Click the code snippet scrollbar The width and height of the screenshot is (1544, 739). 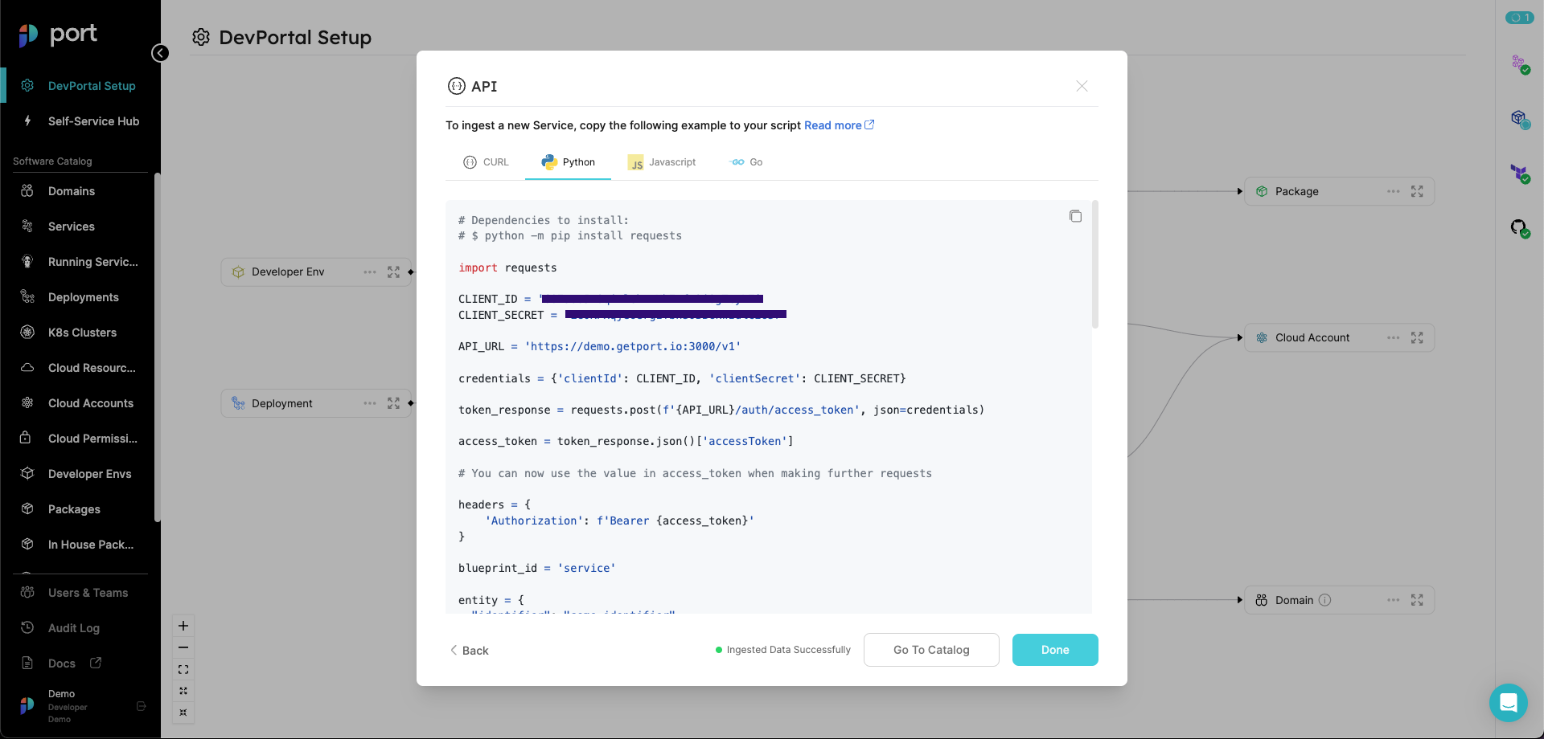1095,265
